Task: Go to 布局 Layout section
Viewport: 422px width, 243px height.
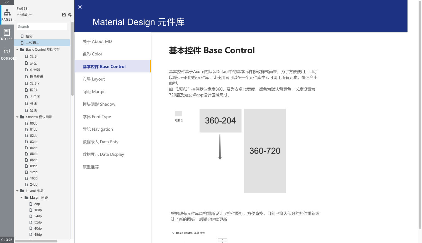Action: [113, 79]
